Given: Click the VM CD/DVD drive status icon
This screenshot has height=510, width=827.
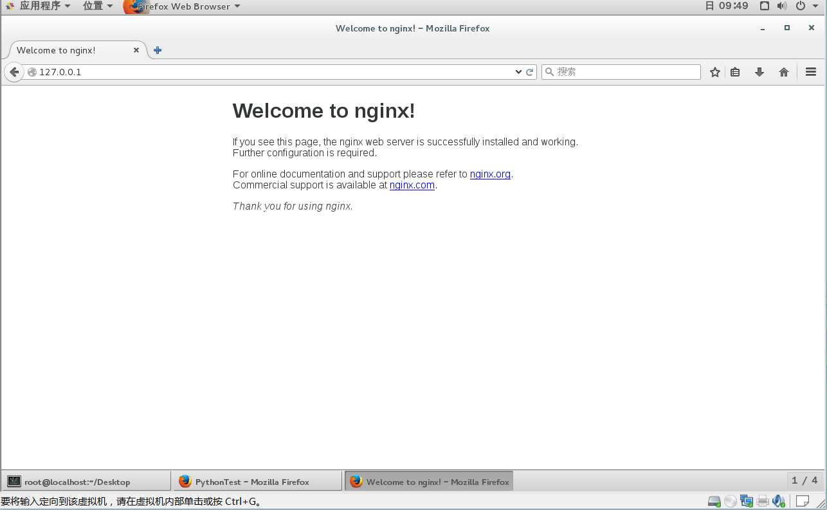Looking at the screenshot, I should 730,501.
